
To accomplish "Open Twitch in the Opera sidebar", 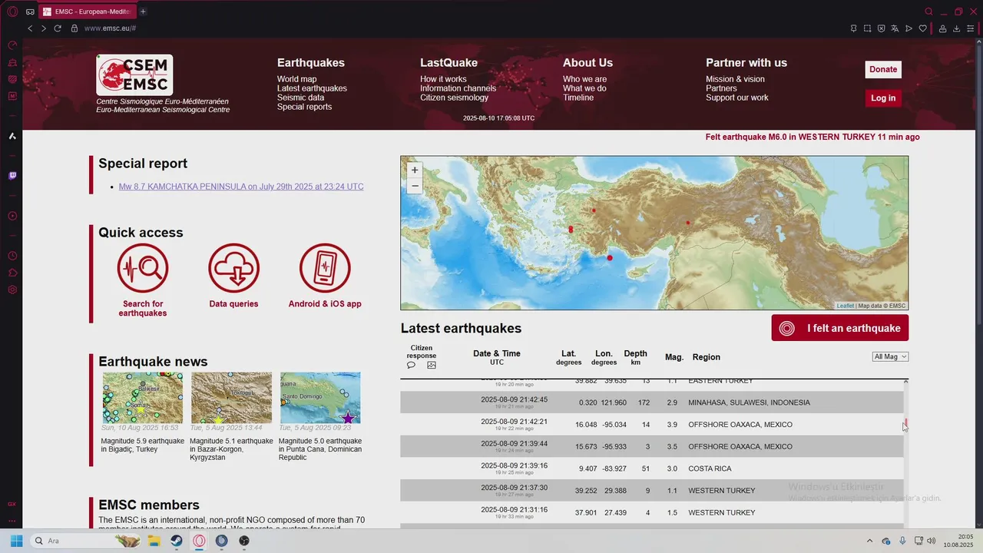I will [12, 176].
